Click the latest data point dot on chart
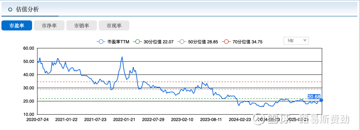 pos(321,100)
